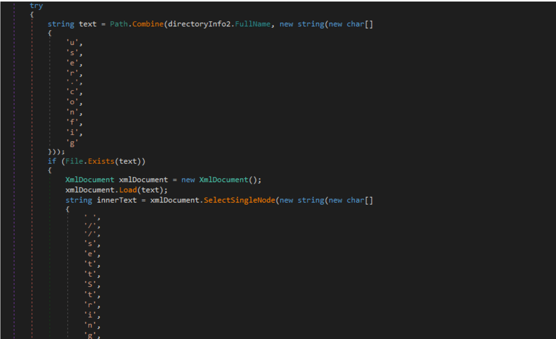The image size is (556, 339).
Task: Click 'string' keyword before innerText
Action: (x=79, y=201)
